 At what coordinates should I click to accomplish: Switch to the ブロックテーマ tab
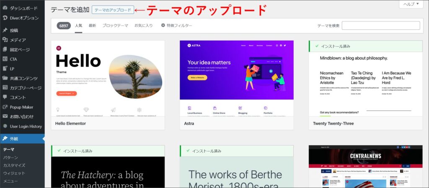click(115, 26)
